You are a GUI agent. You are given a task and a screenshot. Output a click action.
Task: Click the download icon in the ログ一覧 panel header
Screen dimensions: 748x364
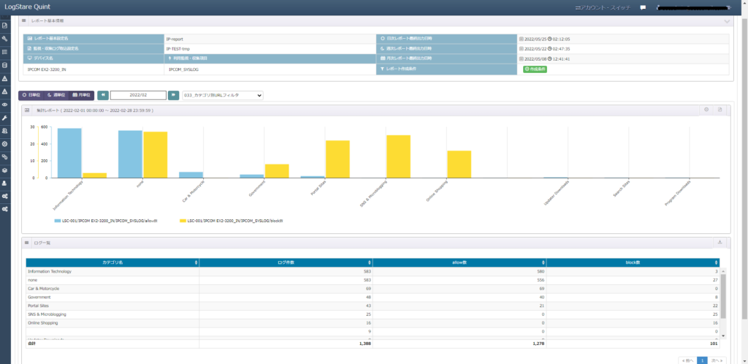(x=720, y=243)
